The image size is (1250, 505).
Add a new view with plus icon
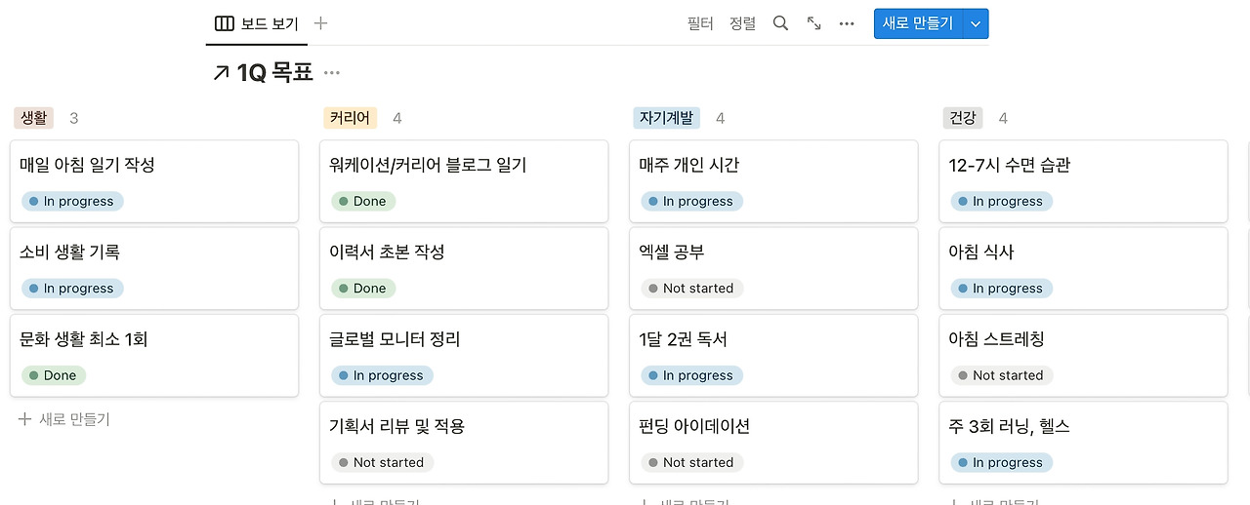tap(320, 23)
